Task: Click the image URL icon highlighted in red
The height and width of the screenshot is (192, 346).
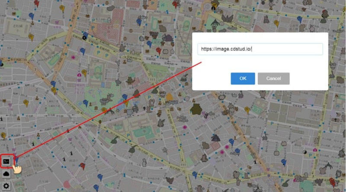Action: pos(6,161)
